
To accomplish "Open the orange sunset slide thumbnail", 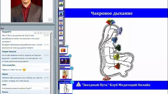I will [63, 50].
